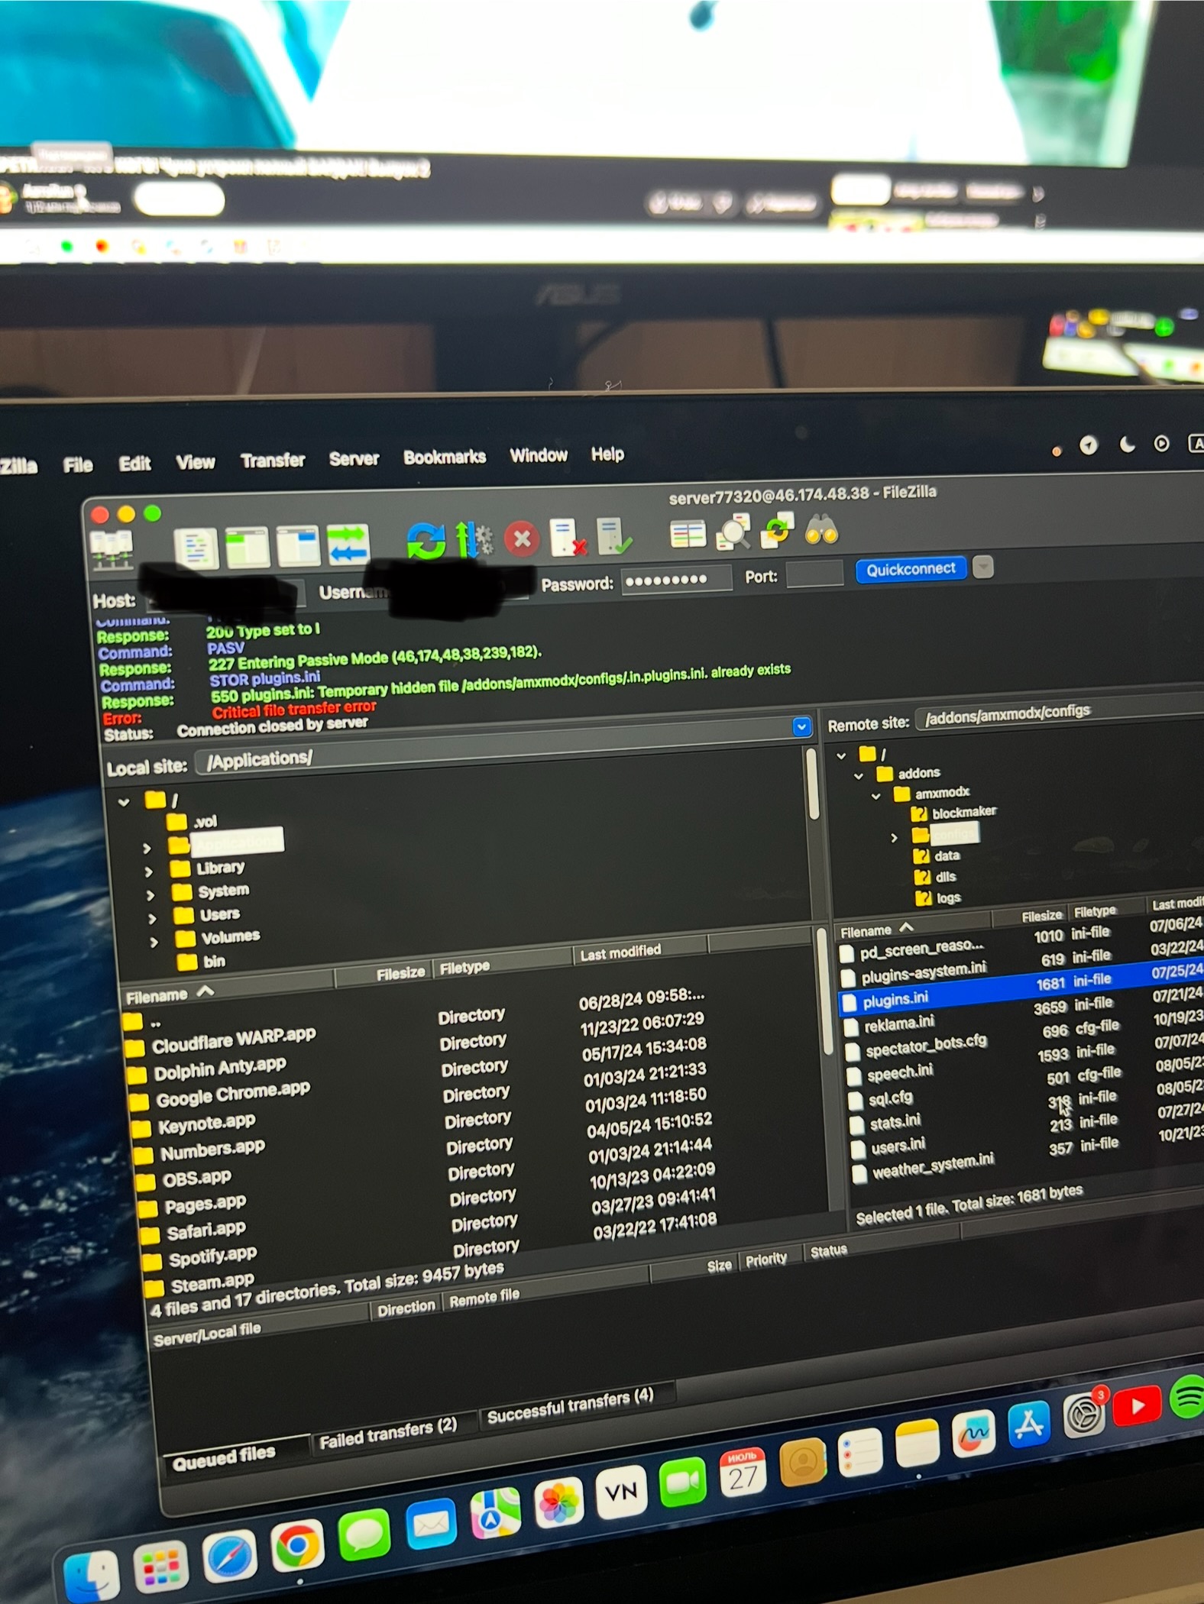Open the Site Manager toolbar icon

112,550
